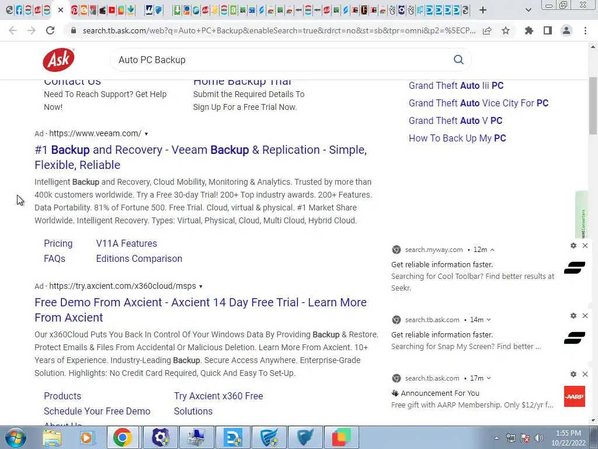Click the AARP logo thumbnail
Image resolution: width=598 pixels, height=449 pixels.
coord(575,396)
